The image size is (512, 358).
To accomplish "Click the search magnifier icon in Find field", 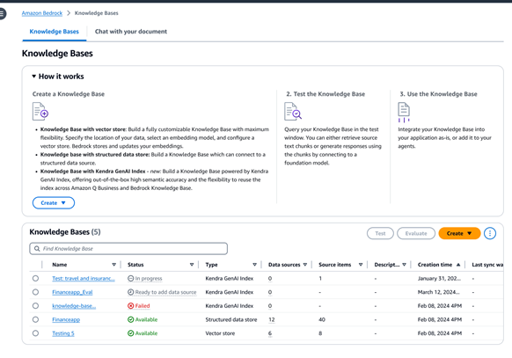I will tap(37, 249).
